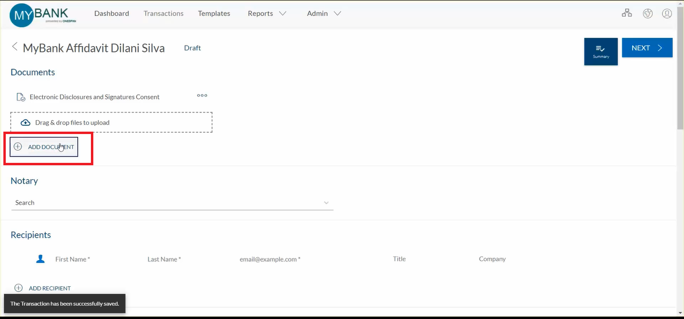Open the organization hierarchy icon in top bar
Image resolution: width=684 pixels, height=319 pixels.
[x=627, y=12]
